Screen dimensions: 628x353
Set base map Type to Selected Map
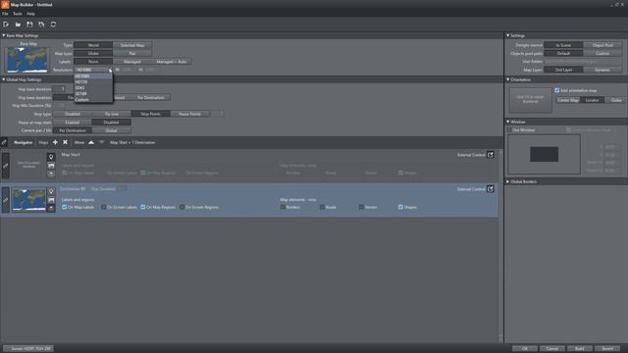[132, 45]
